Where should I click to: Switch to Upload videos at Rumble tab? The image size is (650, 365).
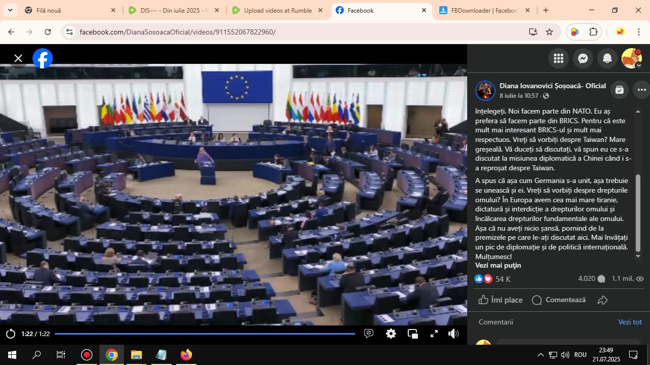[x=278, y=10]
